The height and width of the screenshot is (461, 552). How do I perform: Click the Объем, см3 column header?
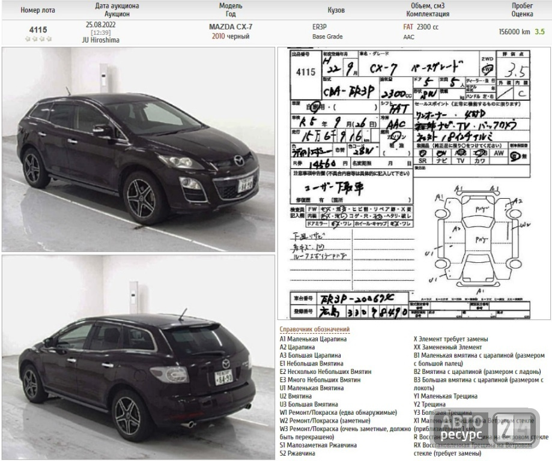pos(428,6)
